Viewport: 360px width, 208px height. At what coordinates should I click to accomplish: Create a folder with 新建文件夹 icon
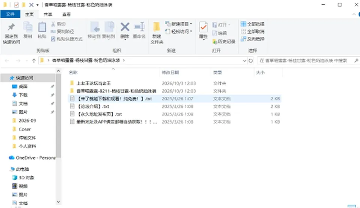pyautogui.click(x=157, y=27)
